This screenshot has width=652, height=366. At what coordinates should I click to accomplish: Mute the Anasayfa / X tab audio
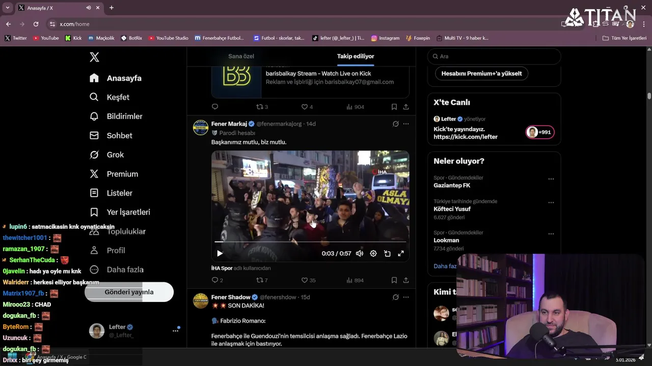(89, 8)
